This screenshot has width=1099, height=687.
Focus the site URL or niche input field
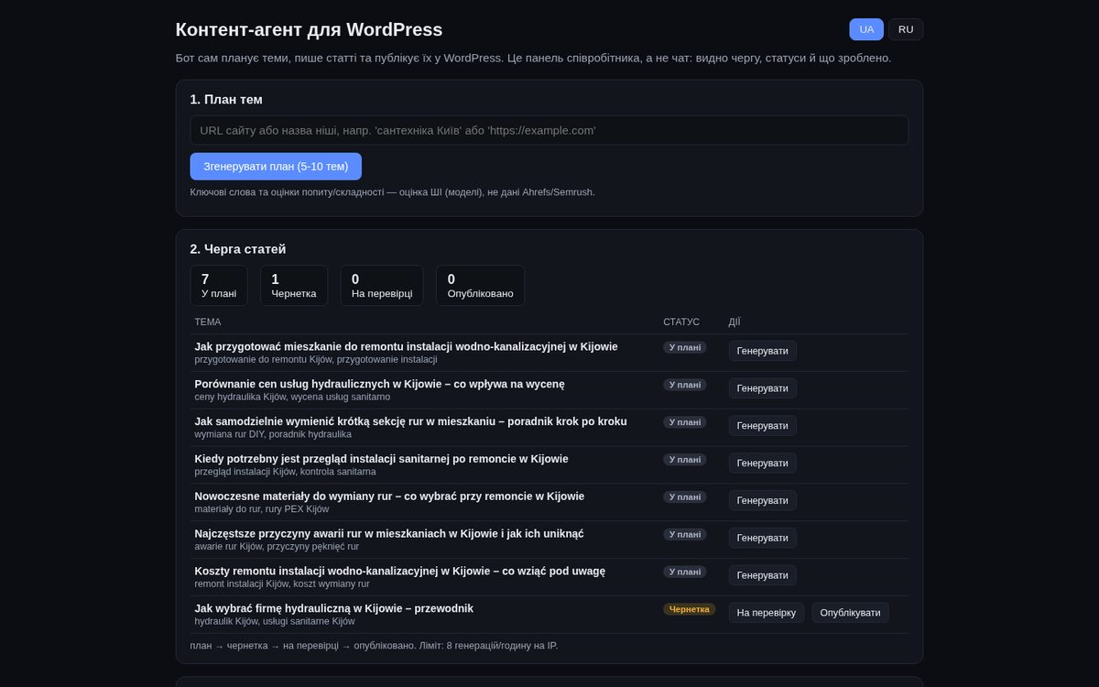[549, 130]
